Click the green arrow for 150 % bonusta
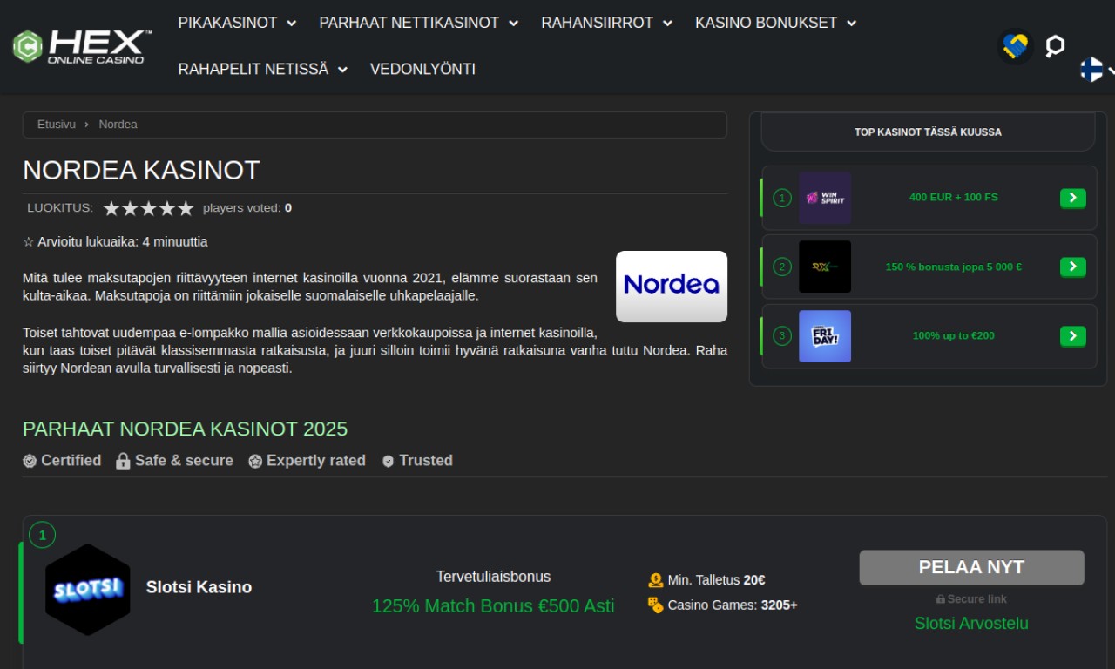 coord(1072,267)
